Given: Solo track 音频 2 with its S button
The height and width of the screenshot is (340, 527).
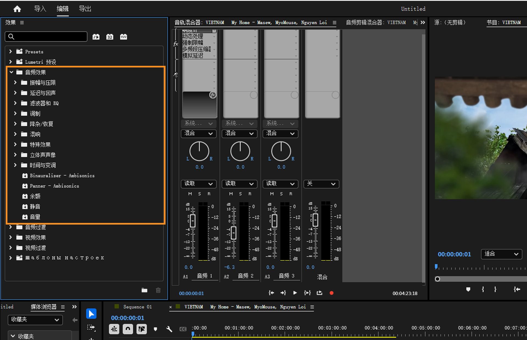Looking at the screenshot, I should click(240, 194).
